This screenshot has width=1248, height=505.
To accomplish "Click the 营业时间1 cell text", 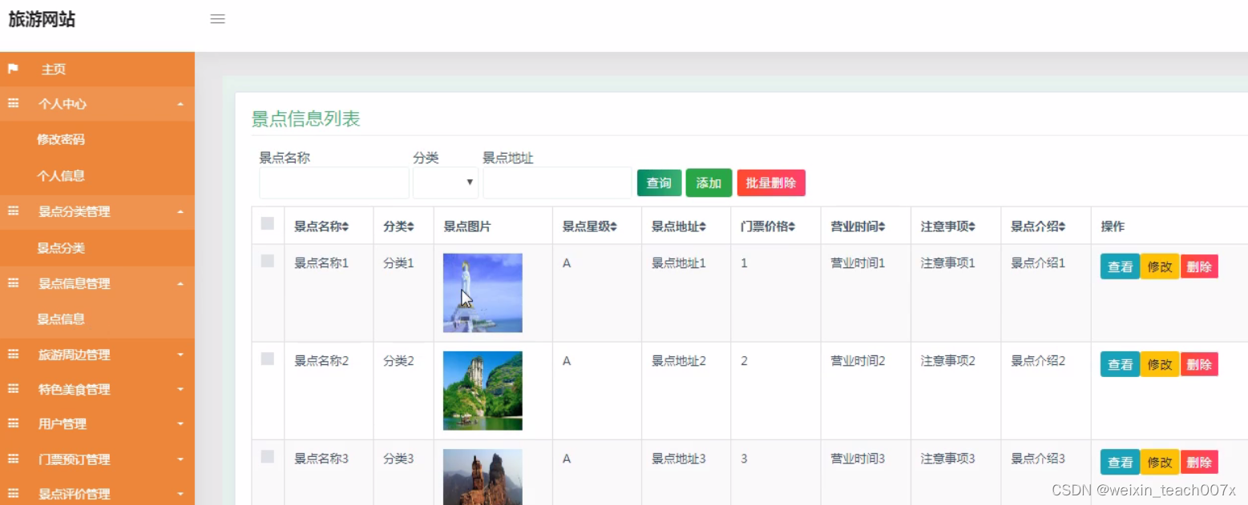I will point(858,263).
